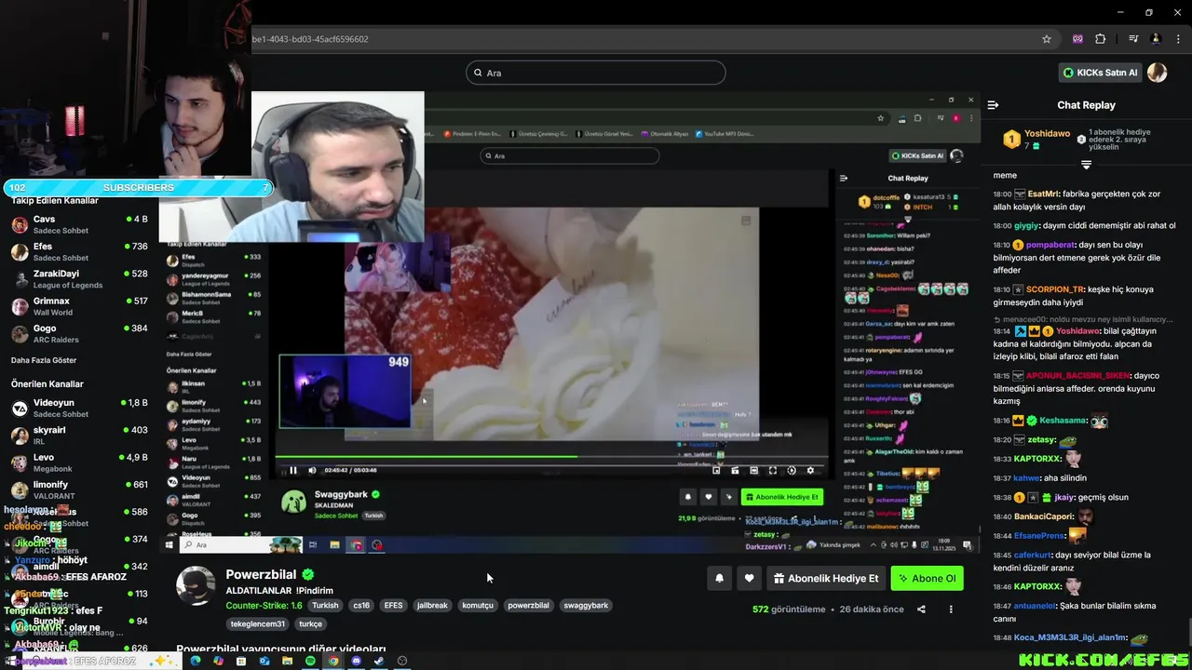Screen dimensions: 1192x670
Task: Open Microsoft Store from the taskbar
Action: point(241,661)
